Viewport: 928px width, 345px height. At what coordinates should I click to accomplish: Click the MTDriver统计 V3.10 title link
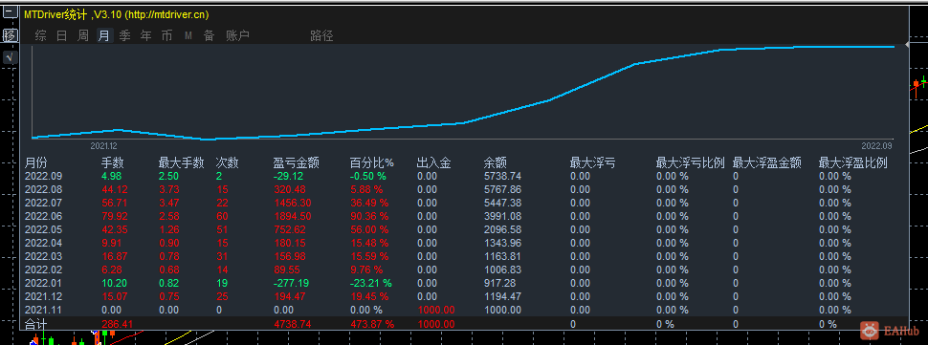116,14
